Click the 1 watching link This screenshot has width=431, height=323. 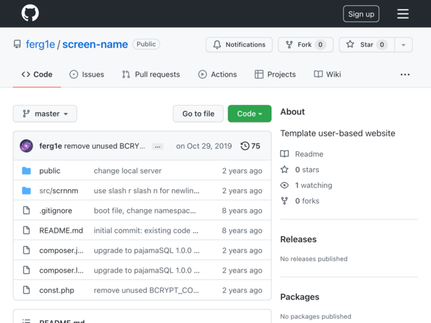[314, 185]
